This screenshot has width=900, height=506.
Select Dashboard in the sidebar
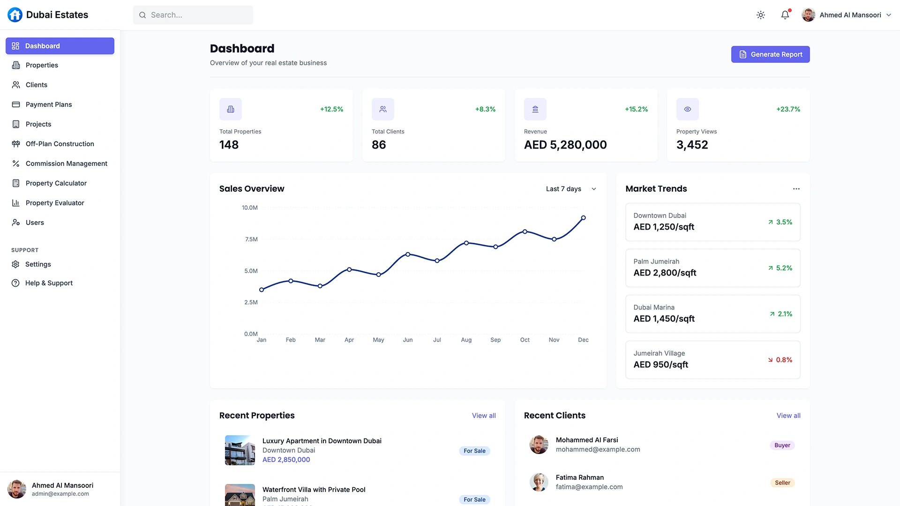[60, 46]
